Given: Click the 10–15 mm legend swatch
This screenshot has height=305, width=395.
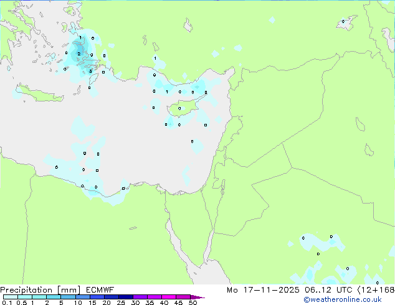Looking at the screenshot, I should 82,297.
